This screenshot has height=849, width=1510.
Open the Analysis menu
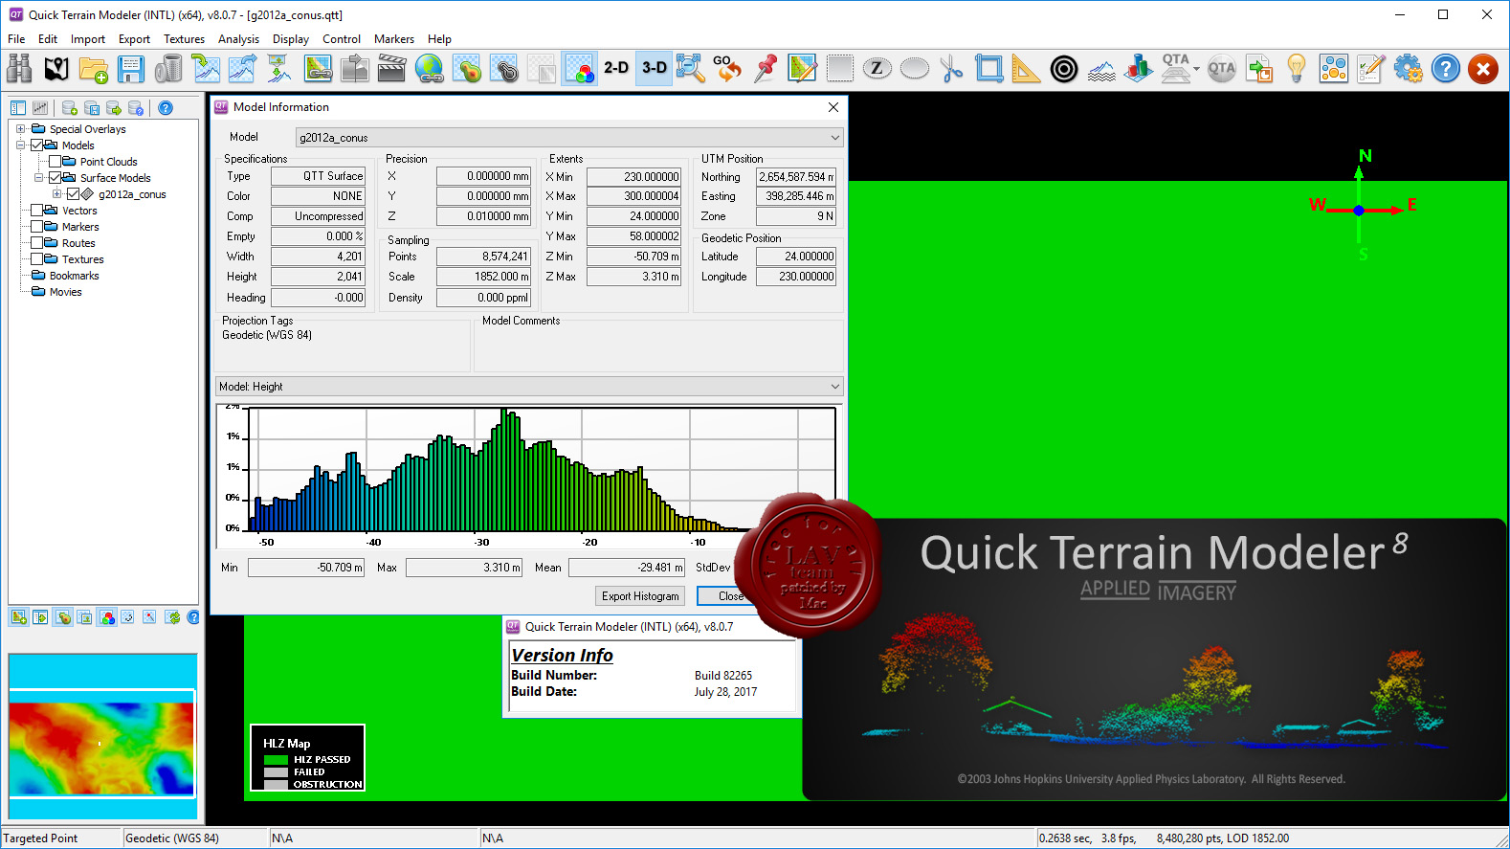click(x=238, y=39)
